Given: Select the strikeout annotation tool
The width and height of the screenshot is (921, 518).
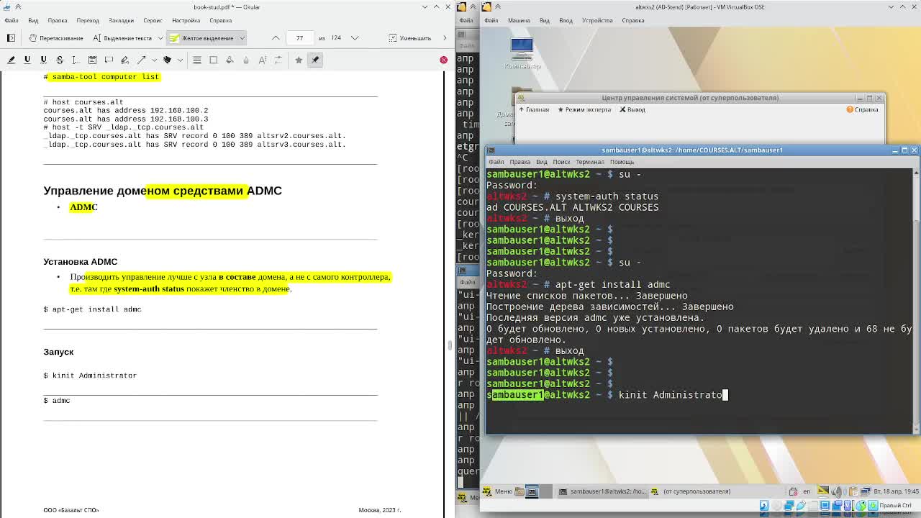Looking at the screenshot, I should click(60, 60).
